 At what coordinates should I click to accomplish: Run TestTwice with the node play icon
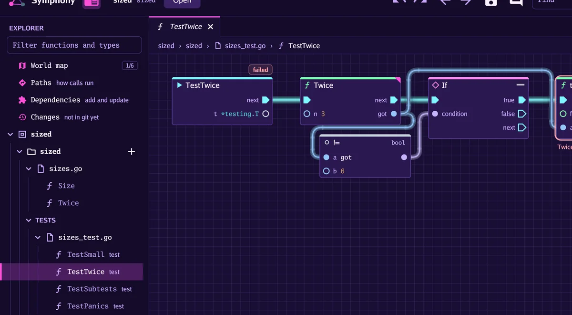[179, 85]
